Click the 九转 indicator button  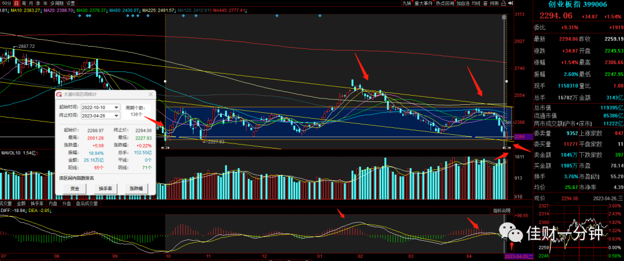[407, 3]
